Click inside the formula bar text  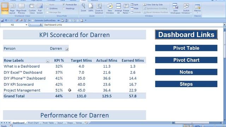tap(53, 25)
